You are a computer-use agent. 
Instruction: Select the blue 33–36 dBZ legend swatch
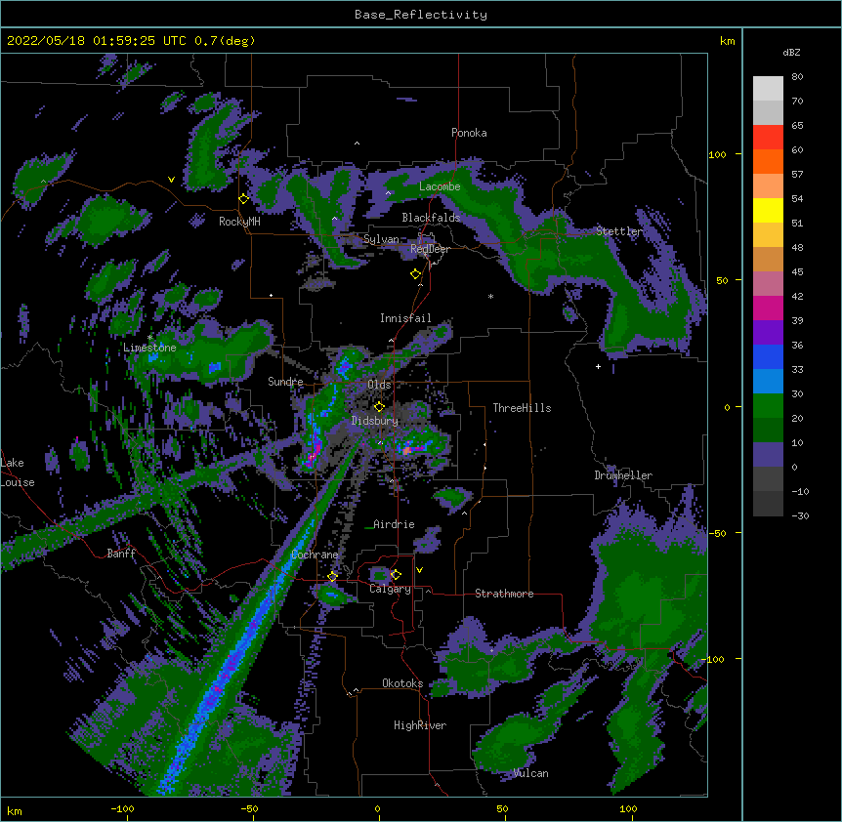[x=768, y=356]
